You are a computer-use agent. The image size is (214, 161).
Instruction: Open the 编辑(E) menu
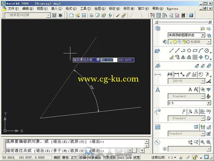pyautogui.click(x=28, y=9)
